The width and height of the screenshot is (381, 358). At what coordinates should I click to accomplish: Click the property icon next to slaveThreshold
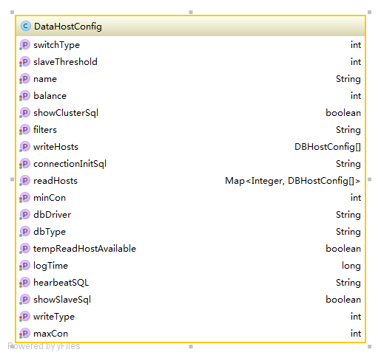point(24,62)
